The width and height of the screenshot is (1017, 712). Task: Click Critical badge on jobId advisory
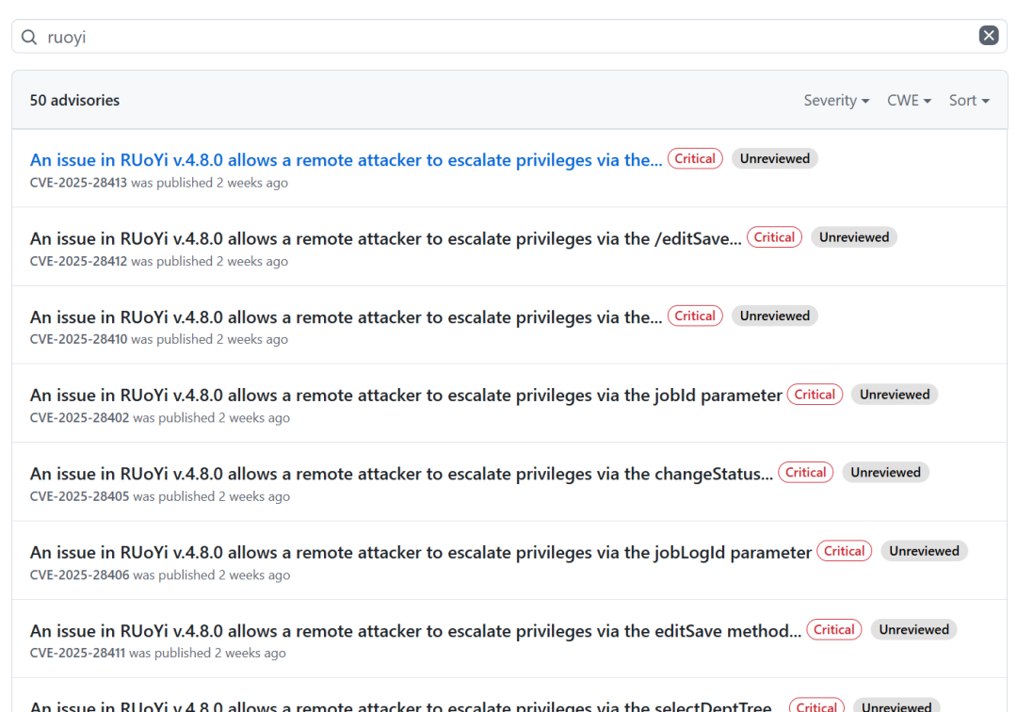(815, 395)
